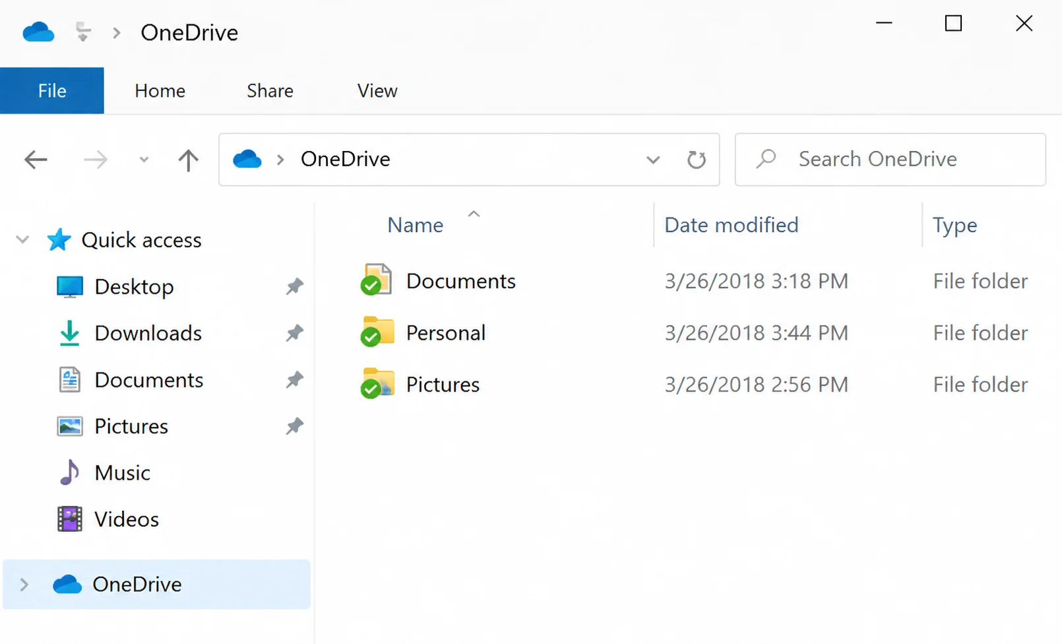The height and width of the screenshot is (644, 1062).
Task: Click date 3/26/2018 3:44 PM
Action: pos(756,333)
